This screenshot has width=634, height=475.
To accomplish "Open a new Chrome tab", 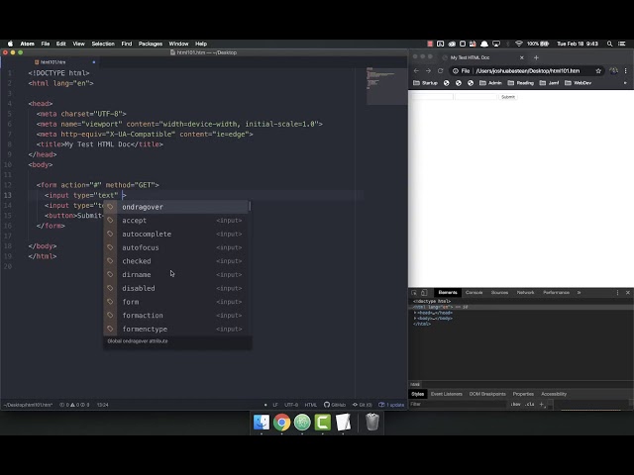I will pyautogui.click(x=536, y=57).
